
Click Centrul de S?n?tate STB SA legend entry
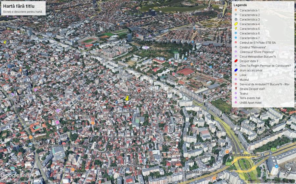click(258, 43)
